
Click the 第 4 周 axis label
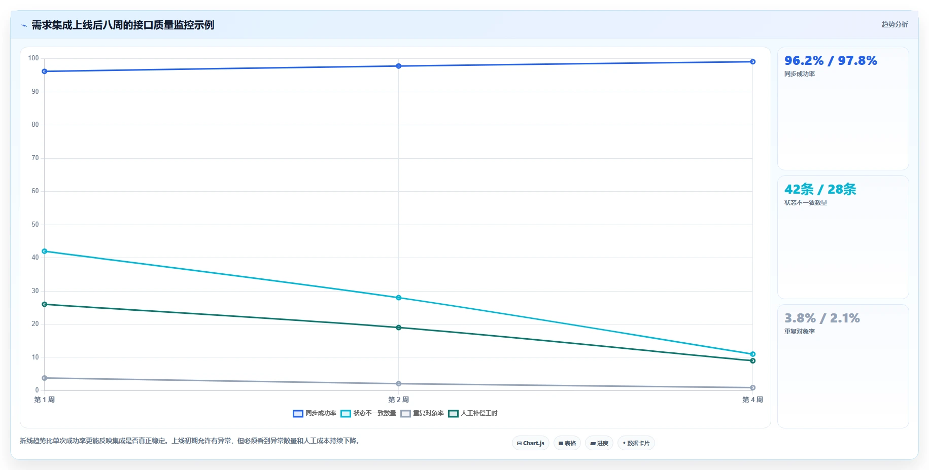pos(753,400)
